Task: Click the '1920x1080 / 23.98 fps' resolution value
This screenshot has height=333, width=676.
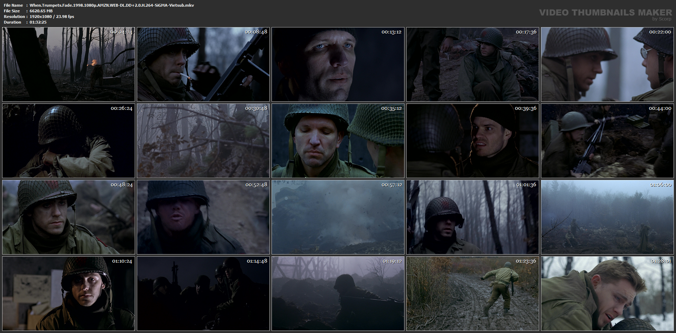Action: [52, 17]
